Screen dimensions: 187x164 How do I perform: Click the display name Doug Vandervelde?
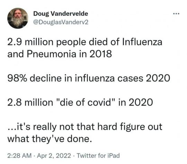61,13
